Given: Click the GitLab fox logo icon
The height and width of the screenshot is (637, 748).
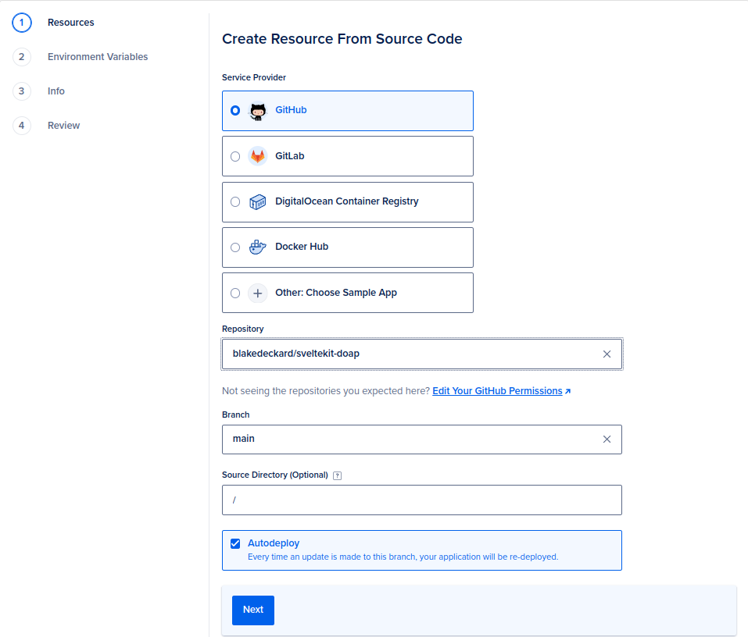Looking at the screenshot, I should pos(258,156).
